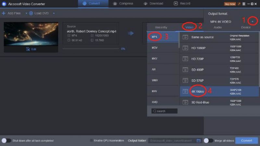The height and width of the screenshot is (146, 260).
Task: Click the Edit scissors icon under the thumbnail
Action: (x=28, y=49)
